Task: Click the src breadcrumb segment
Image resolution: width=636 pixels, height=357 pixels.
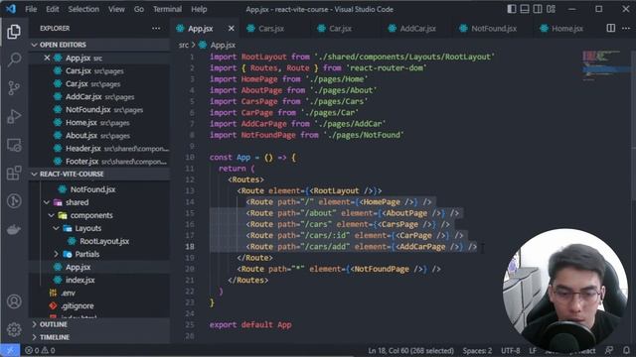Action: coord(183,45)
